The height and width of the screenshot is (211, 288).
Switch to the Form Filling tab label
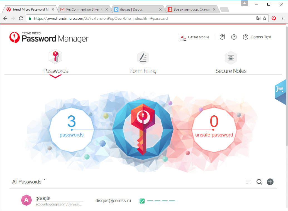coord(143,71)
